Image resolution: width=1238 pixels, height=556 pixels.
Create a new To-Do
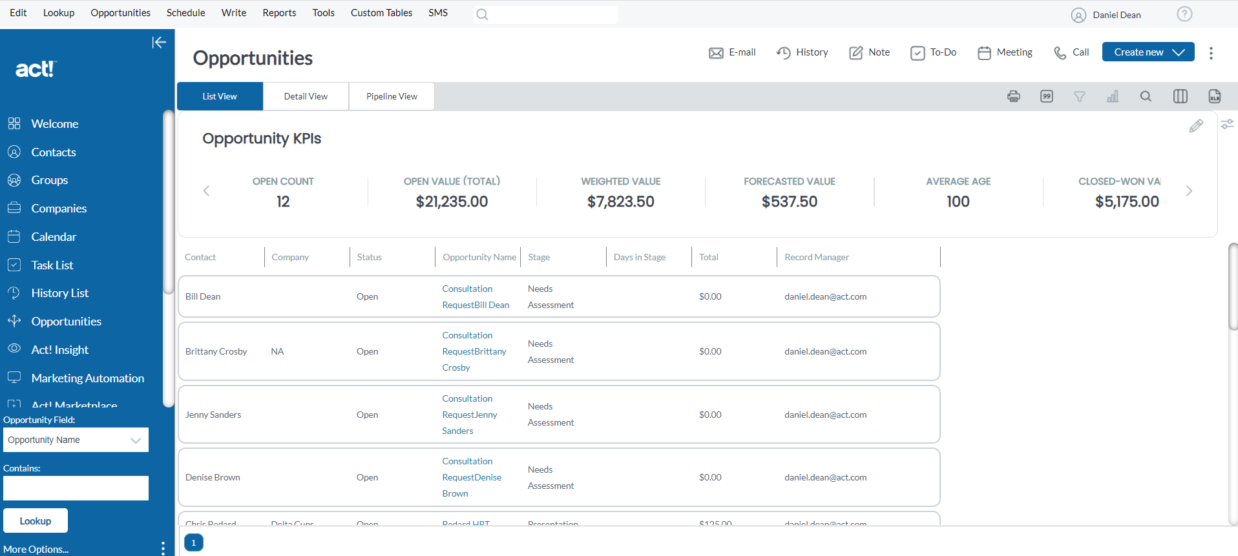tap(933, 52)
